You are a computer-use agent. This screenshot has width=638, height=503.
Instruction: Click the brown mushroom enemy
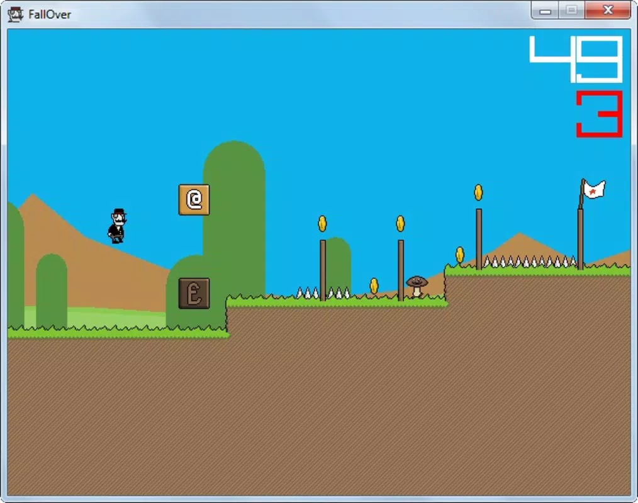click(417, 287)
